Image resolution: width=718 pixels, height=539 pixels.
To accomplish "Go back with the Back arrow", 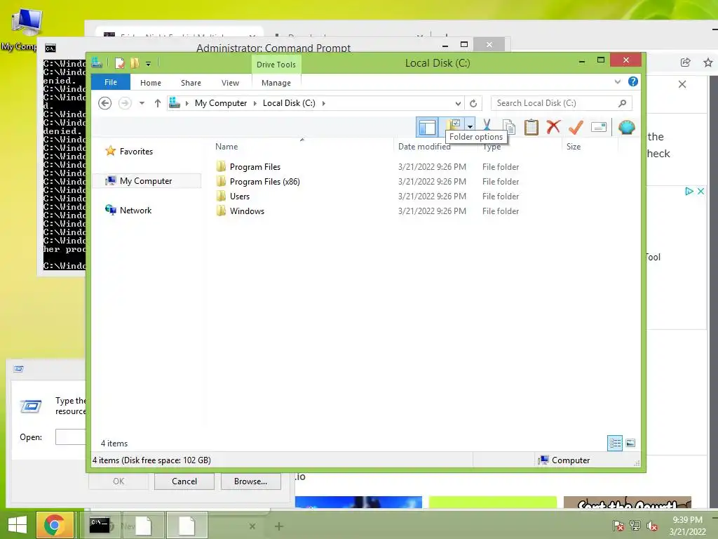I will 105,103.
